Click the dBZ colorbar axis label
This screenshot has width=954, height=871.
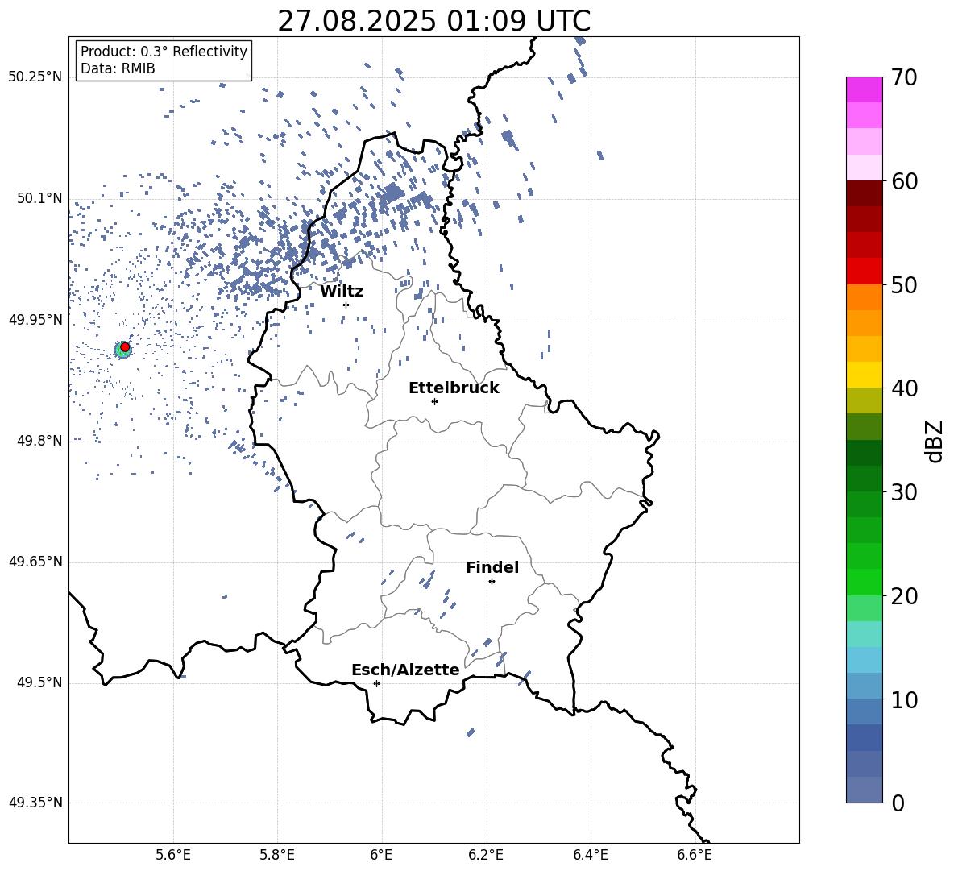pos(935,441)
